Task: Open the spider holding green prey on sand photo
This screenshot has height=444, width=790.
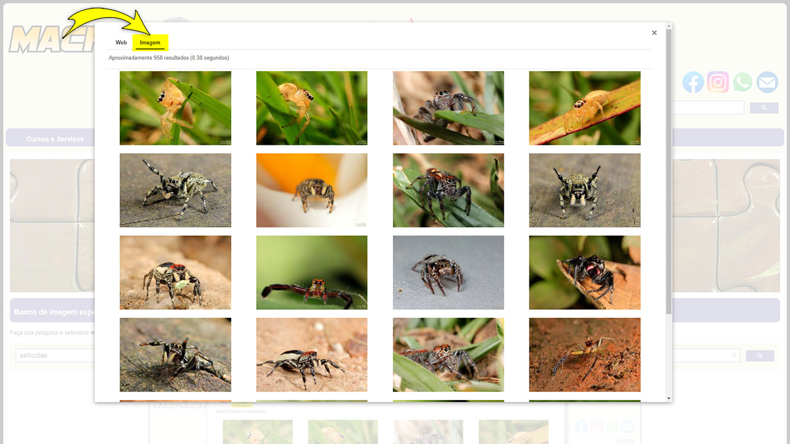Action: [175, 272]
